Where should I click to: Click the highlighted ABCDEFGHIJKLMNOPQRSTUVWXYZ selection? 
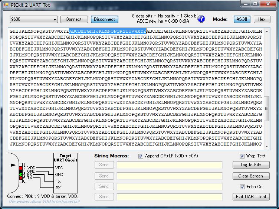(x=108, y=31)
